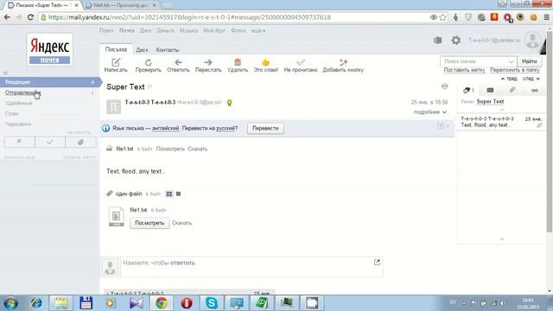Viewport: 553px width, 311px height.
Task: Open the Входящие inbox folder
Action: click(50, 82)
